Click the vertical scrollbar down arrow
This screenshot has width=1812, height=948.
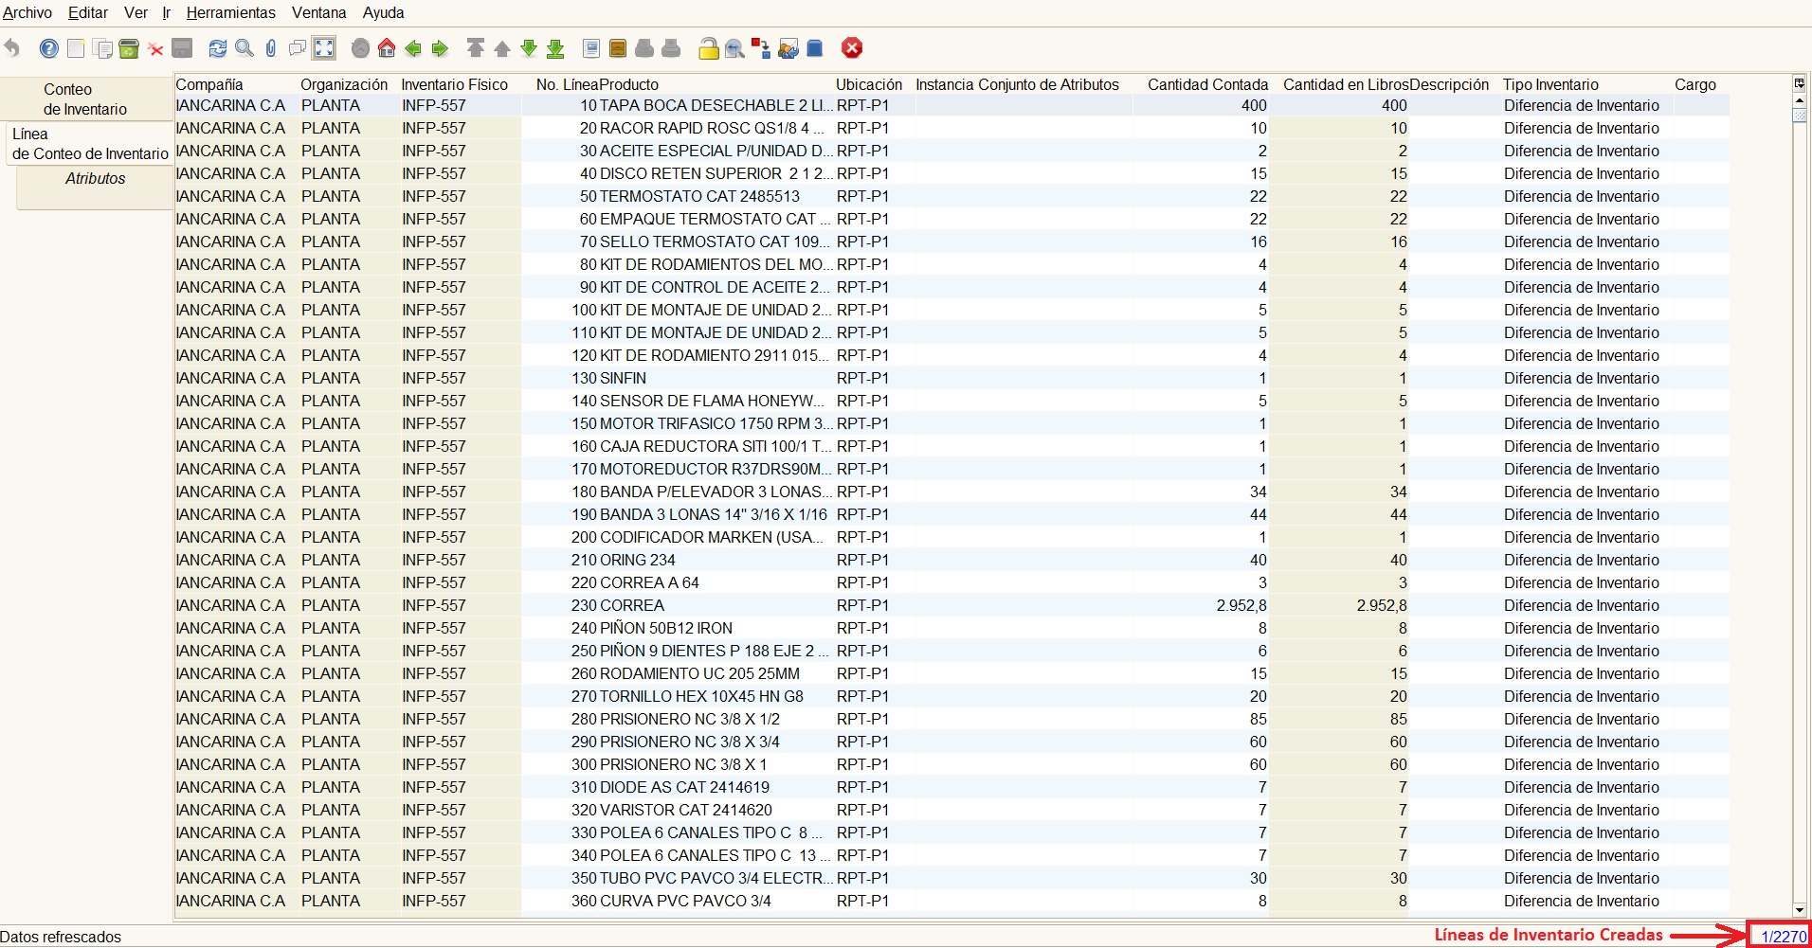click(1799, 911)
